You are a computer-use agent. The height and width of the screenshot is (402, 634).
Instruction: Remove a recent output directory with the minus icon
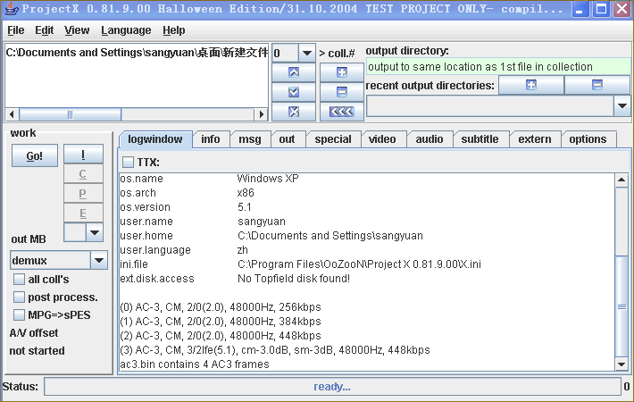point(596,85)
